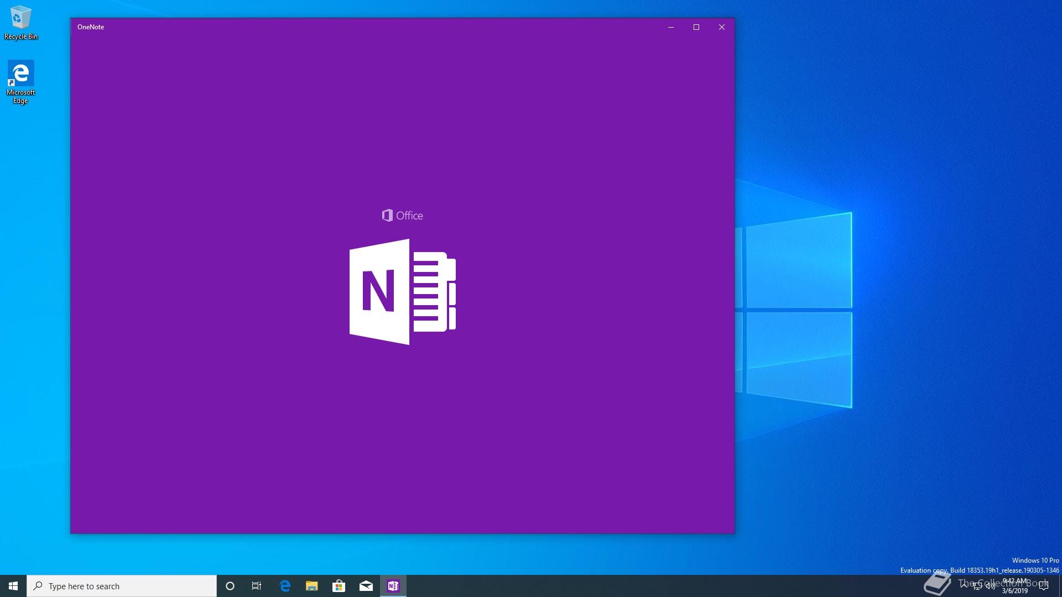The width and height of the screenshot is (1062, 597).
Task: Click the Show desktop sliver
Action: point(1060,586)
